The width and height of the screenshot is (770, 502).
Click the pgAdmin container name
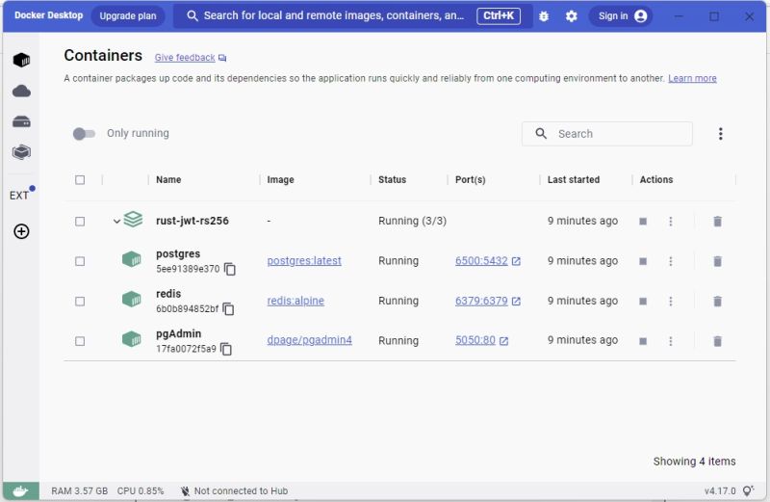tap(178, 333)
